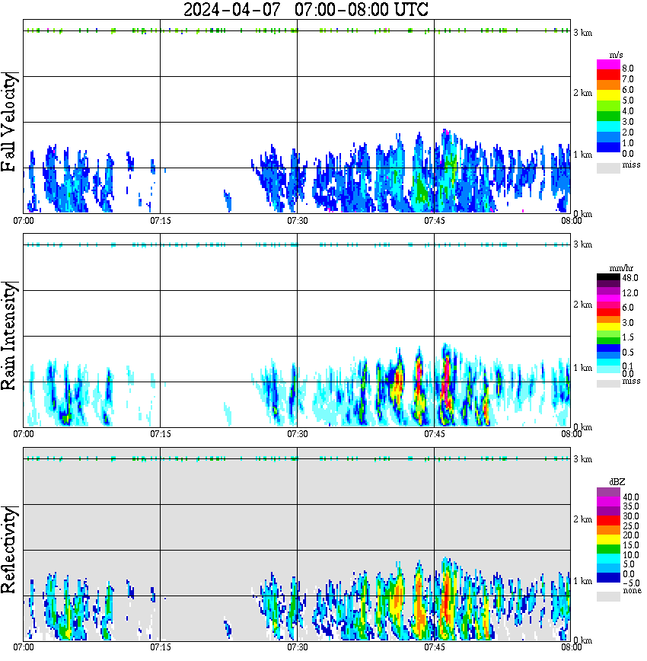Click the date and time title at top
Screen dimensions: 647x661
click(x=306, y=10)
